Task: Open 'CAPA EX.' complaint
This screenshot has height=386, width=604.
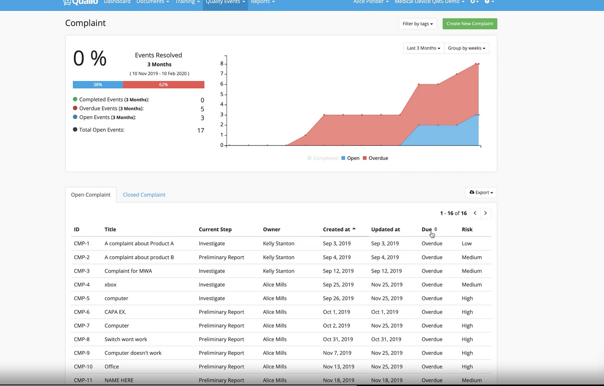Action: pos(115,312)
